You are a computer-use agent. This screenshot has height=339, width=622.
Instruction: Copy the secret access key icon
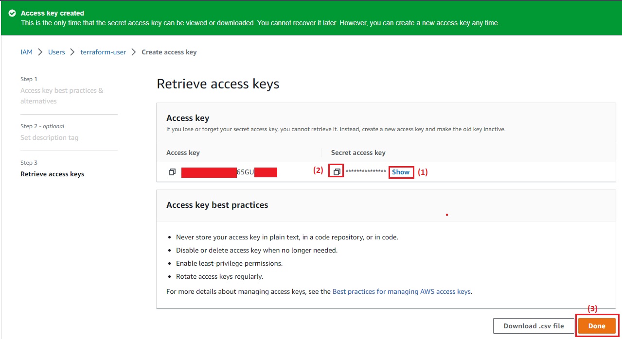(337, 172)
